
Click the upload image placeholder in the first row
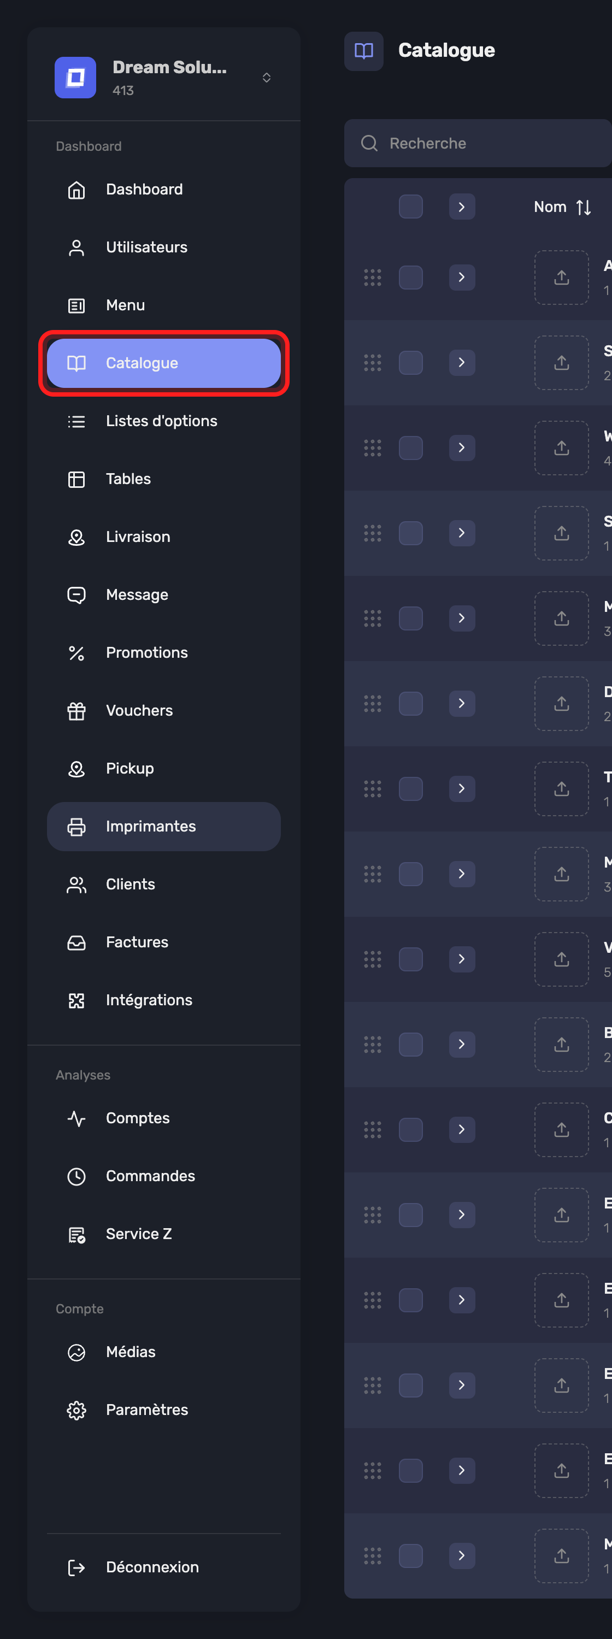click(x=561, y=278)
